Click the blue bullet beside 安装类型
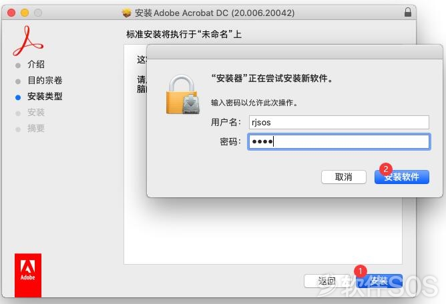This screenshot has width=446, height=304. coord(18,97)
